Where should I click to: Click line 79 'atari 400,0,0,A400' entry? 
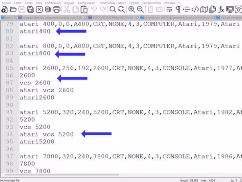pyautogui.click(x=130, y=24)
